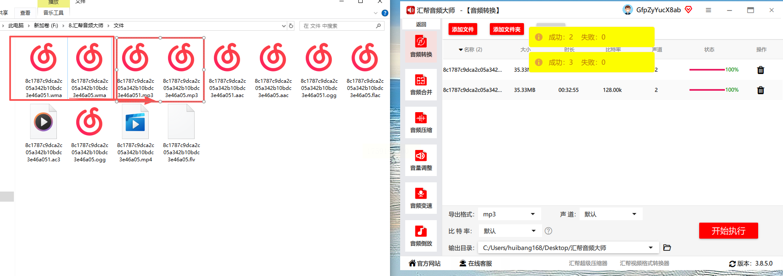Select file 3e46a05.ogg
This screenshot has height=276, width=783.
(x=90, y=134)
